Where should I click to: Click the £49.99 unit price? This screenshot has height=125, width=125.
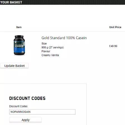[x=113, y=46]
